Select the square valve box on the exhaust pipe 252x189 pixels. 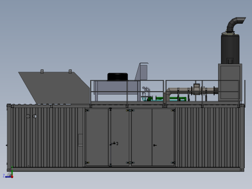(x=197, y=86)
